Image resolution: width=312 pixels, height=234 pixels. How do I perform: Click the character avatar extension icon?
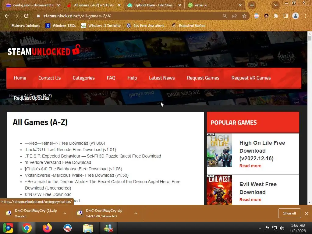266,16
